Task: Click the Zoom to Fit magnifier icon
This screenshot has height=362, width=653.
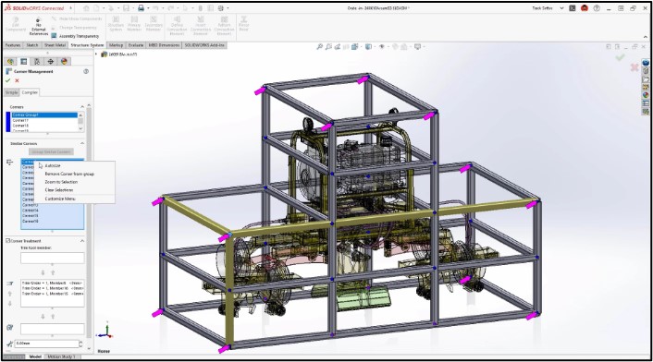Action: [319, 47]
